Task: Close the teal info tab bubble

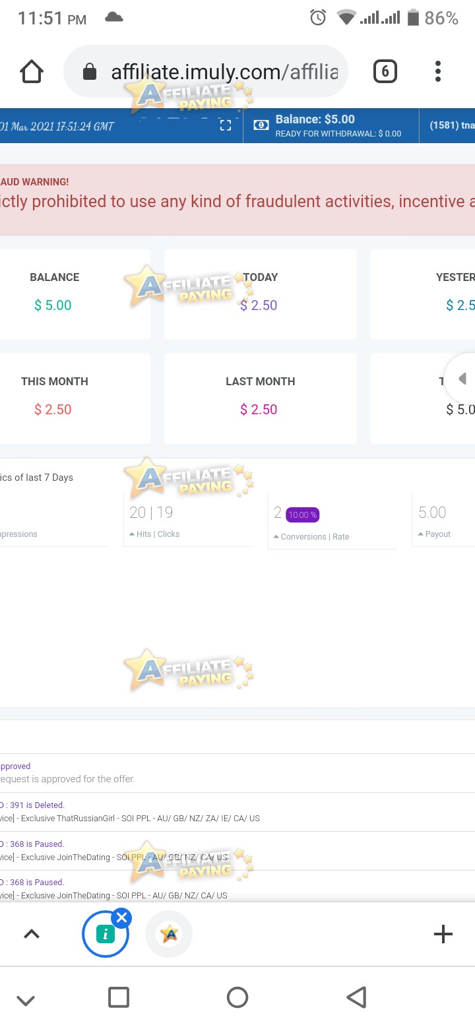Action: 121,918
